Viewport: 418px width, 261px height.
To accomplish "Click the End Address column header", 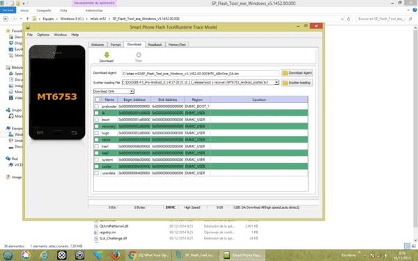I will click(167, 100).
